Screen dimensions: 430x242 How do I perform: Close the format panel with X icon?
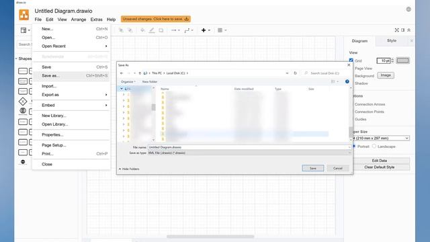coord(412,41)
